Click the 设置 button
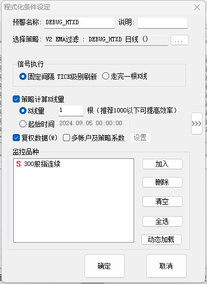The image size is (207, 284). pos(140,137)
